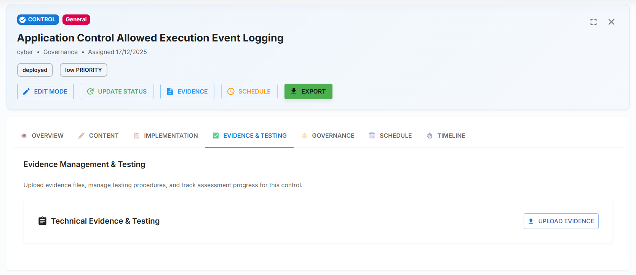Click the clipboard icon beside Technical Evidence

(x=42, y=221)
